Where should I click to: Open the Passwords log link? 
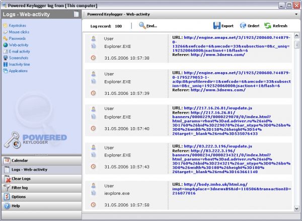click(x=17, y=38)
